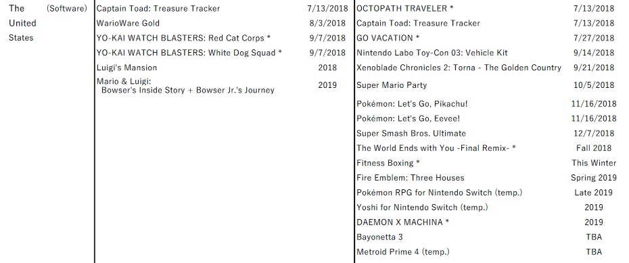
Task: Select Pokémon: Let's Go, Eevee!
Action: pyautogui.click(x=408, y=119)
